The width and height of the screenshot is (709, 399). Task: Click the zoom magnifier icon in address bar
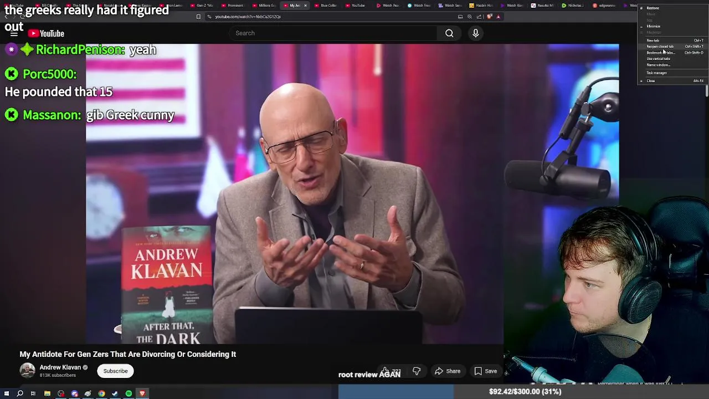click(469, 17)
